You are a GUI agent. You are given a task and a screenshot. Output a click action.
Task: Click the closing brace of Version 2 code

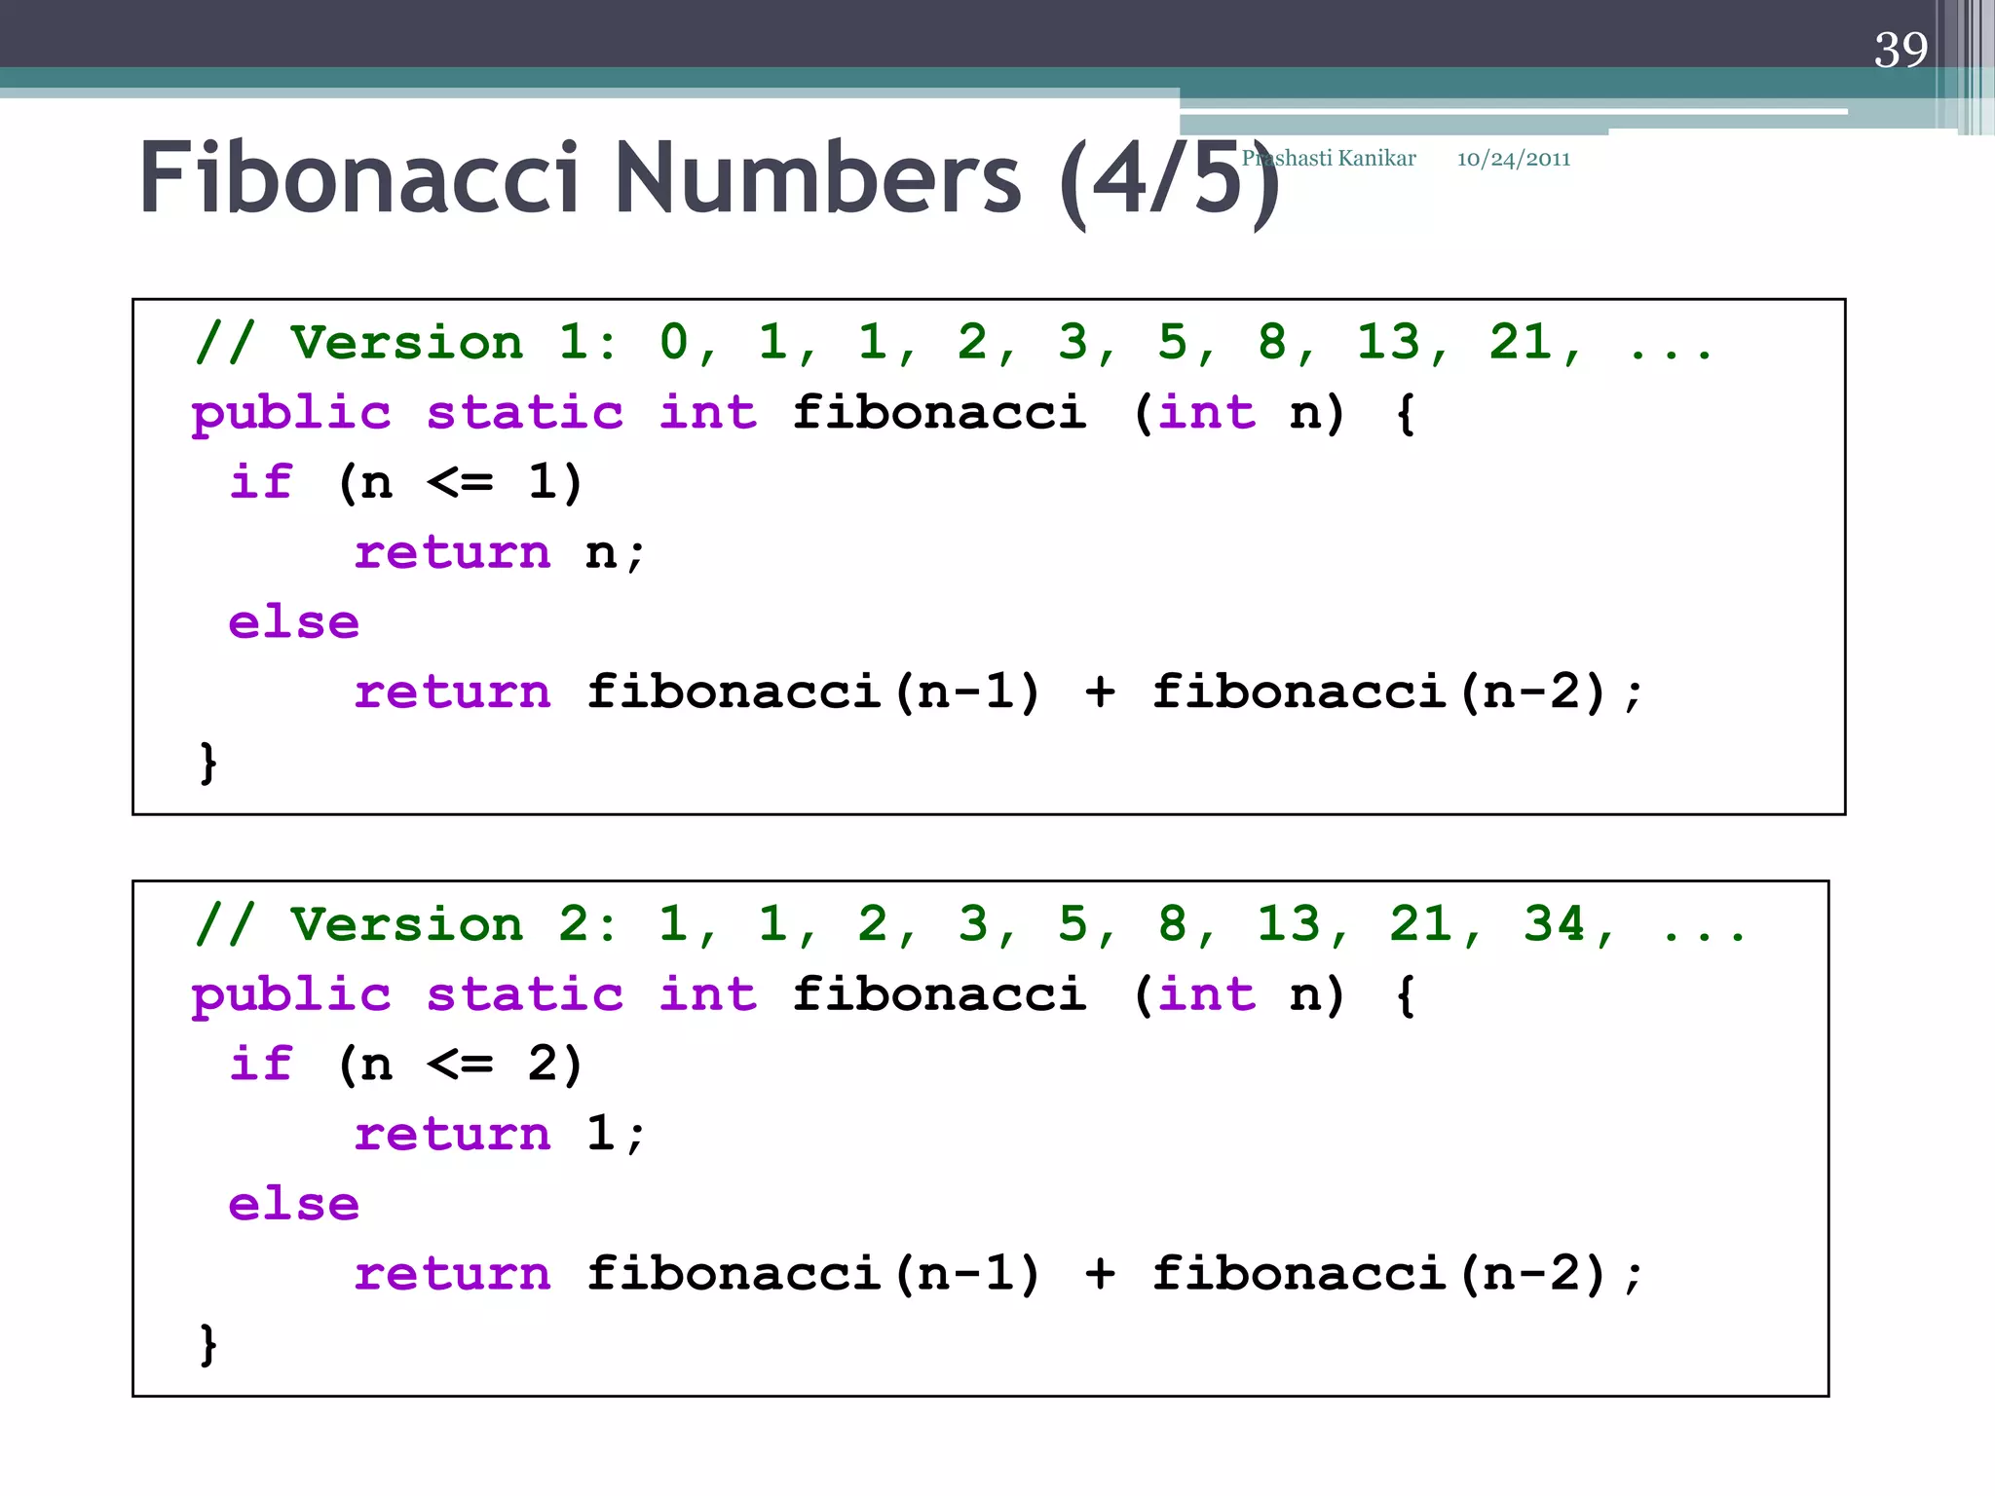click(207, 1344)
